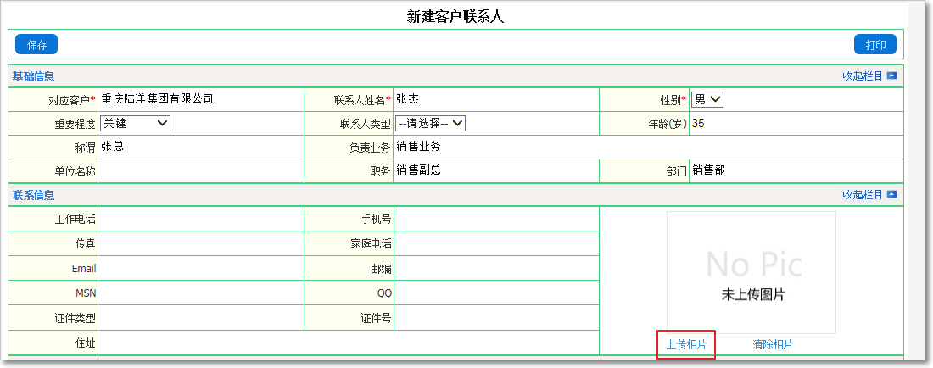Click the 部门 field containing 销售部
Image resolution: width=933 pixels, height=368 pixels.
[796, 171]
